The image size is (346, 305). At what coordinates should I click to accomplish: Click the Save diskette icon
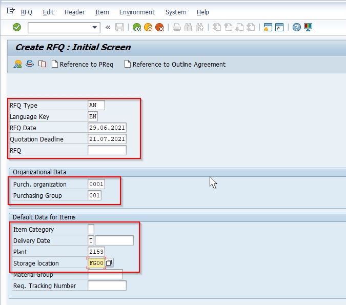coord(119,27)
